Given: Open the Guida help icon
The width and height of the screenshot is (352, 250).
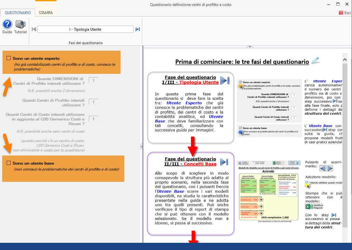Looking at the screenshot, I should (7, 24).
